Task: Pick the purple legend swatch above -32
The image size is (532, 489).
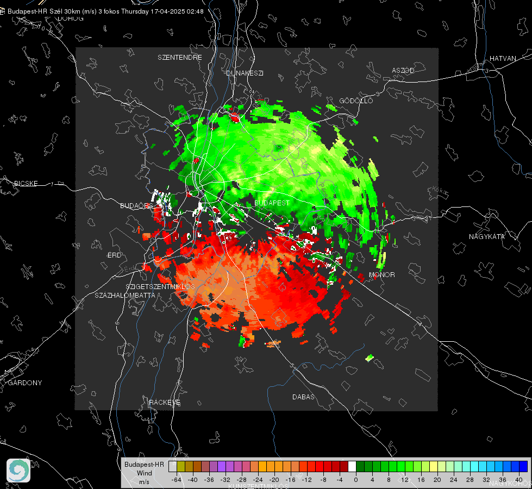Action: click(222, 466)
